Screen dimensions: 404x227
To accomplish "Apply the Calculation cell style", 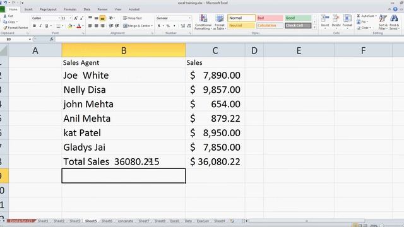I will (x=270, y=25).
